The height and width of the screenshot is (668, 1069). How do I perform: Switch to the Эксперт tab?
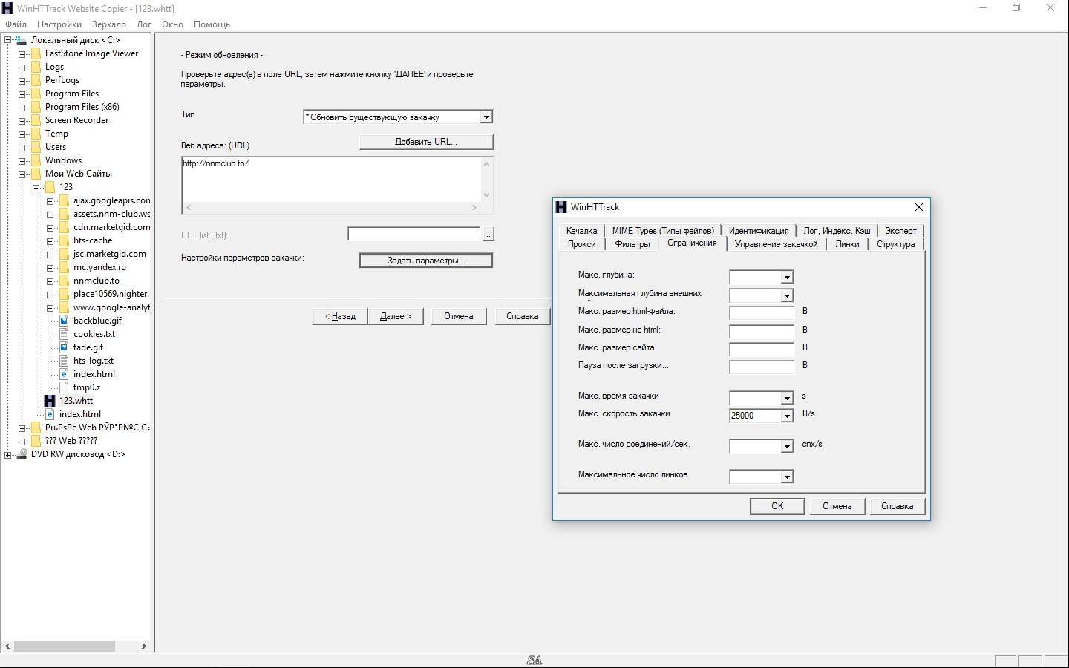(x=900, y=231)
